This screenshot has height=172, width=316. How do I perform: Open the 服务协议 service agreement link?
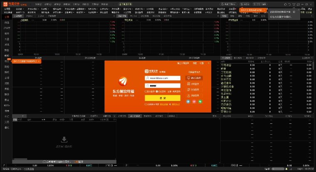click(176, 104)
